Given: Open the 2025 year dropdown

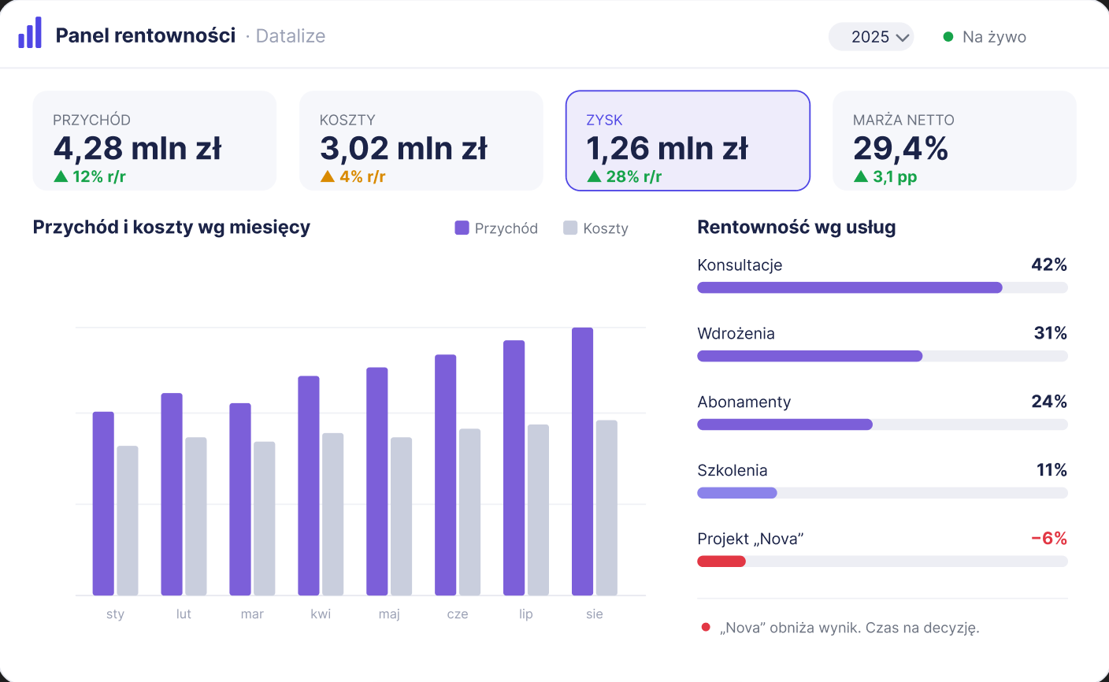Looking at the screenshot, I should (x=871, y=36).
